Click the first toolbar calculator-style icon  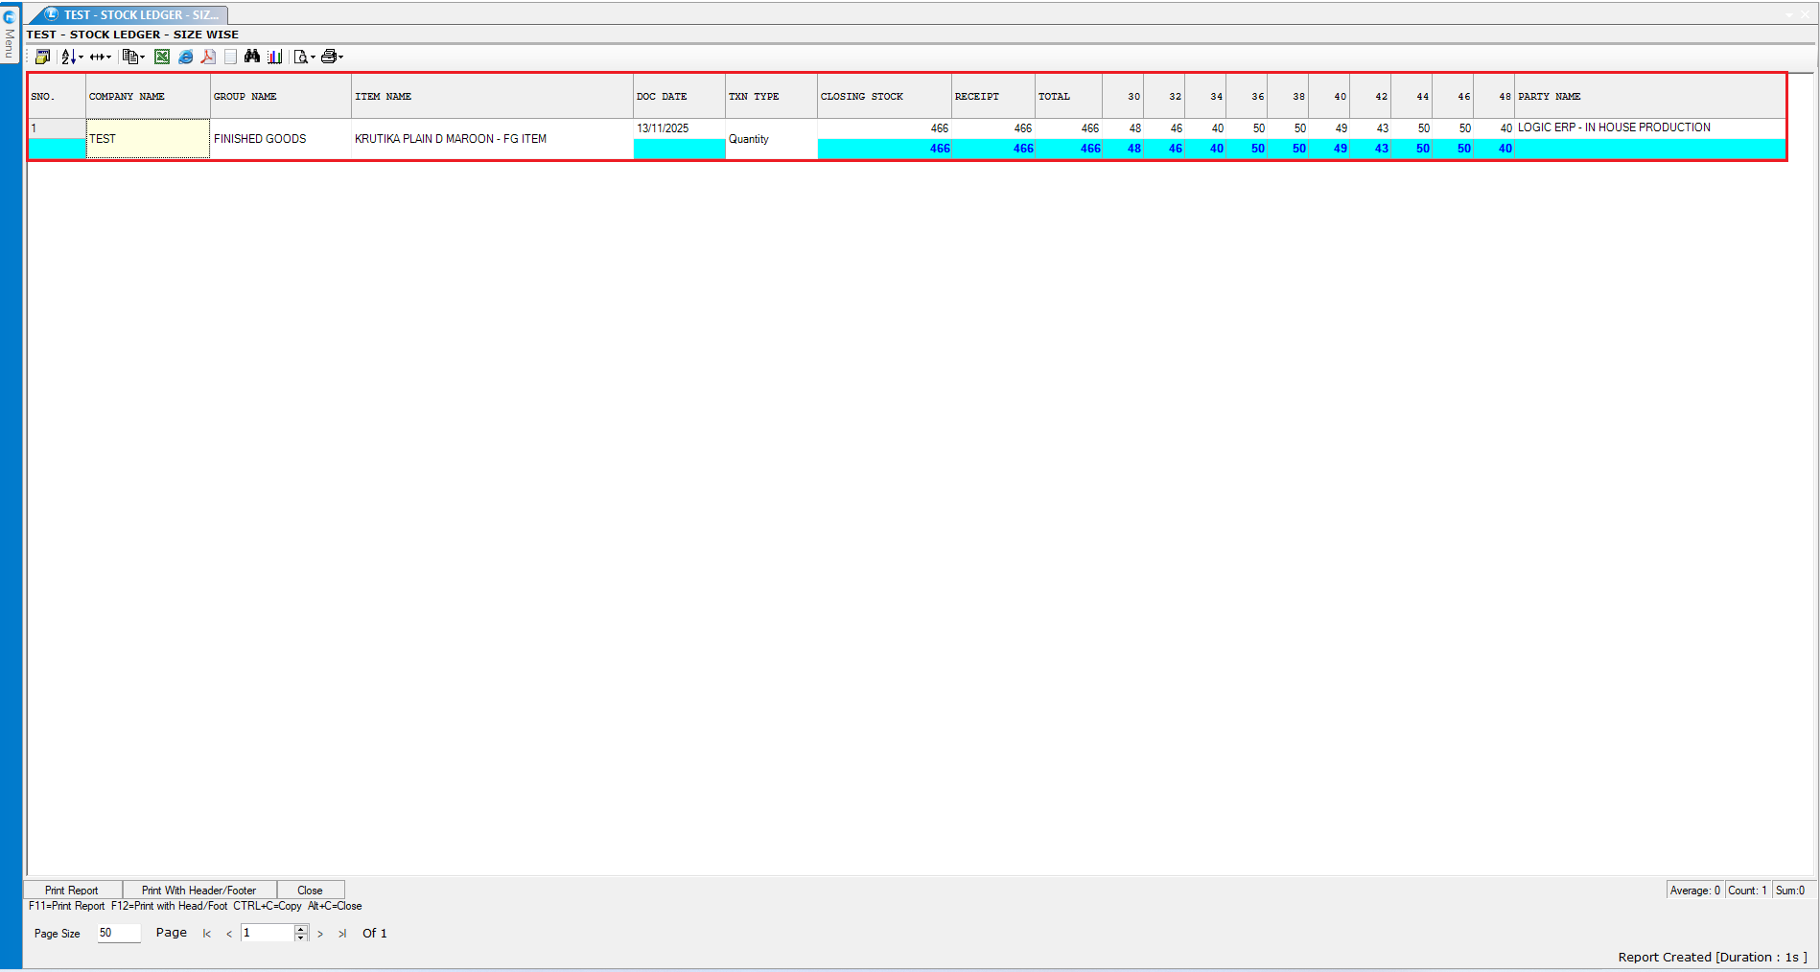pos(42,57)
